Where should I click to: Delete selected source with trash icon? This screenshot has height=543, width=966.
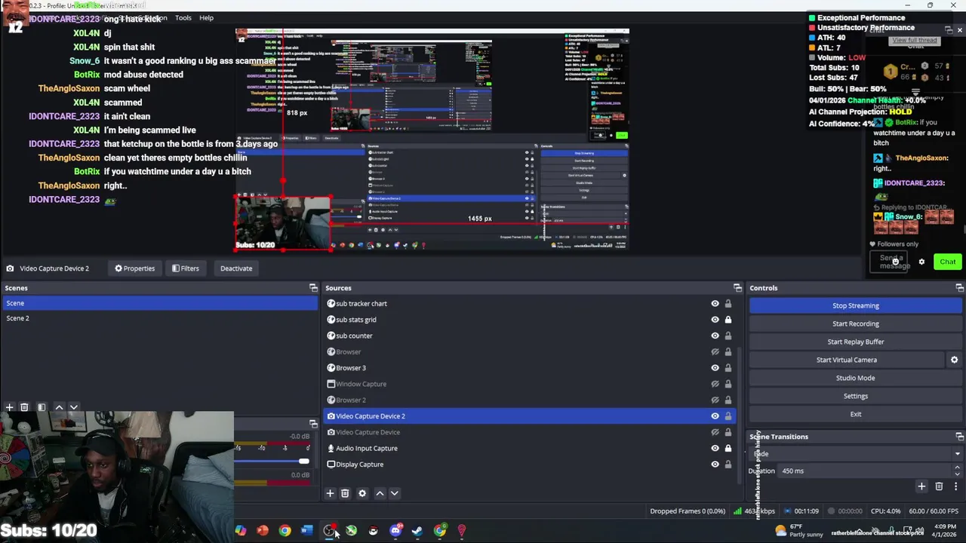point(345,493)
